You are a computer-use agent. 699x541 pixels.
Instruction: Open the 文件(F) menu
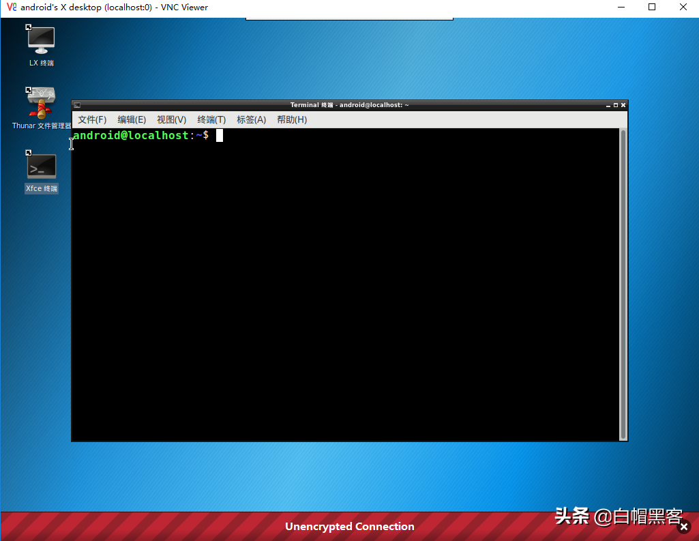92,120
